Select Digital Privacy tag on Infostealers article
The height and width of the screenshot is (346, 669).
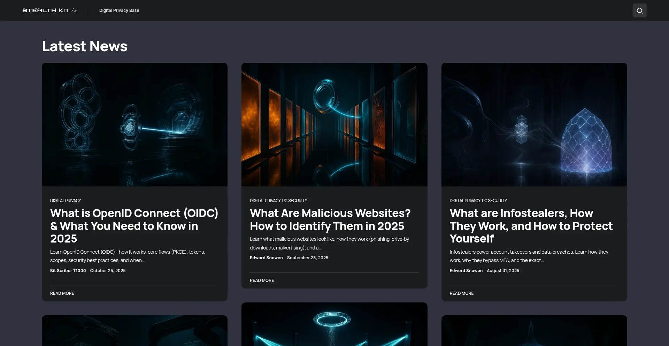pos(465,201)
